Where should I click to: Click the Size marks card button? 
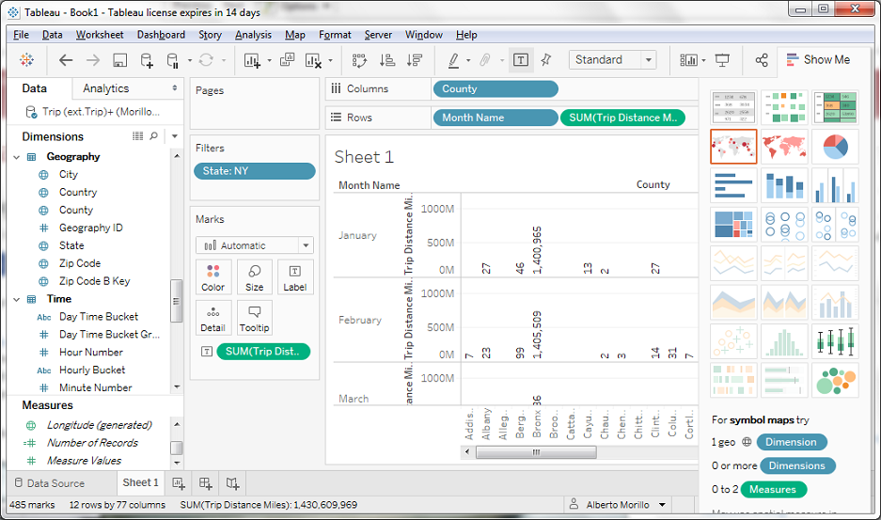coord(255,277)
